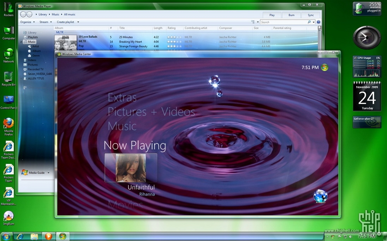Click the Media Player back navigation button

point(23,14)
